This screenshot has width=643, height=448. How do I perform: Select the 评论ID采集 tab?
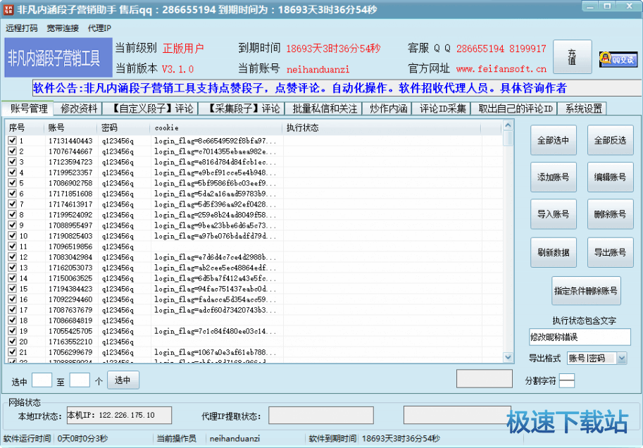442,108
